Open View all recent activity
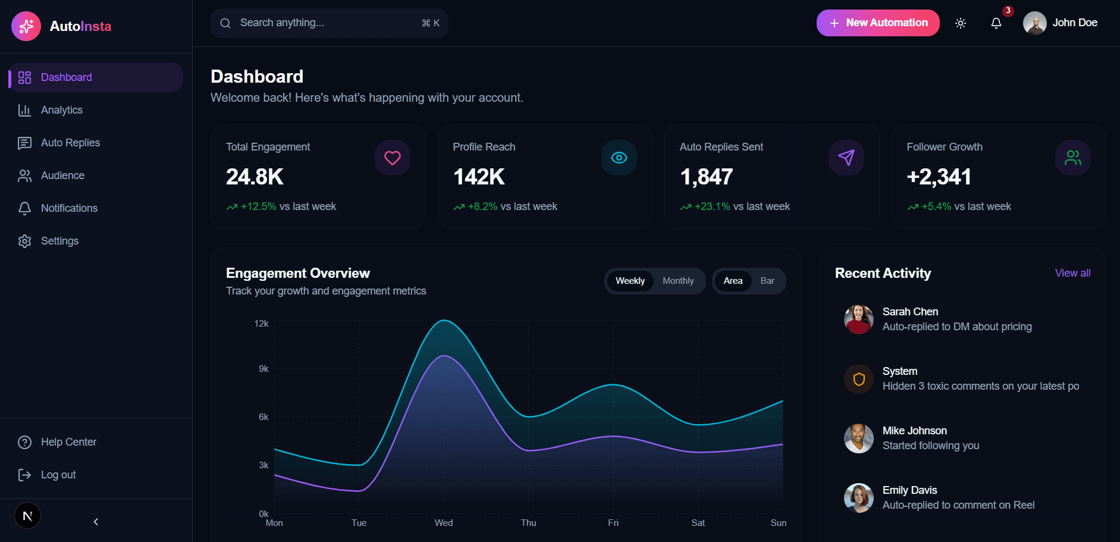Viewport: 1120px width, 542px height. coord(1072,273)
